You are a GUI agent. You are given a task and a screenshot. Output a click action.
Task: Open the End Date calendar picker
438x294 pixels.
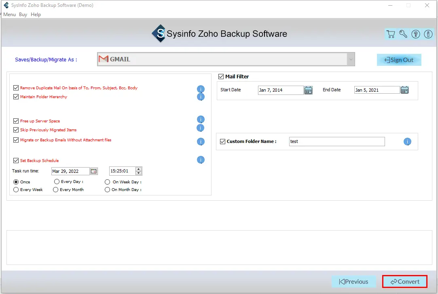coord(404,90)
